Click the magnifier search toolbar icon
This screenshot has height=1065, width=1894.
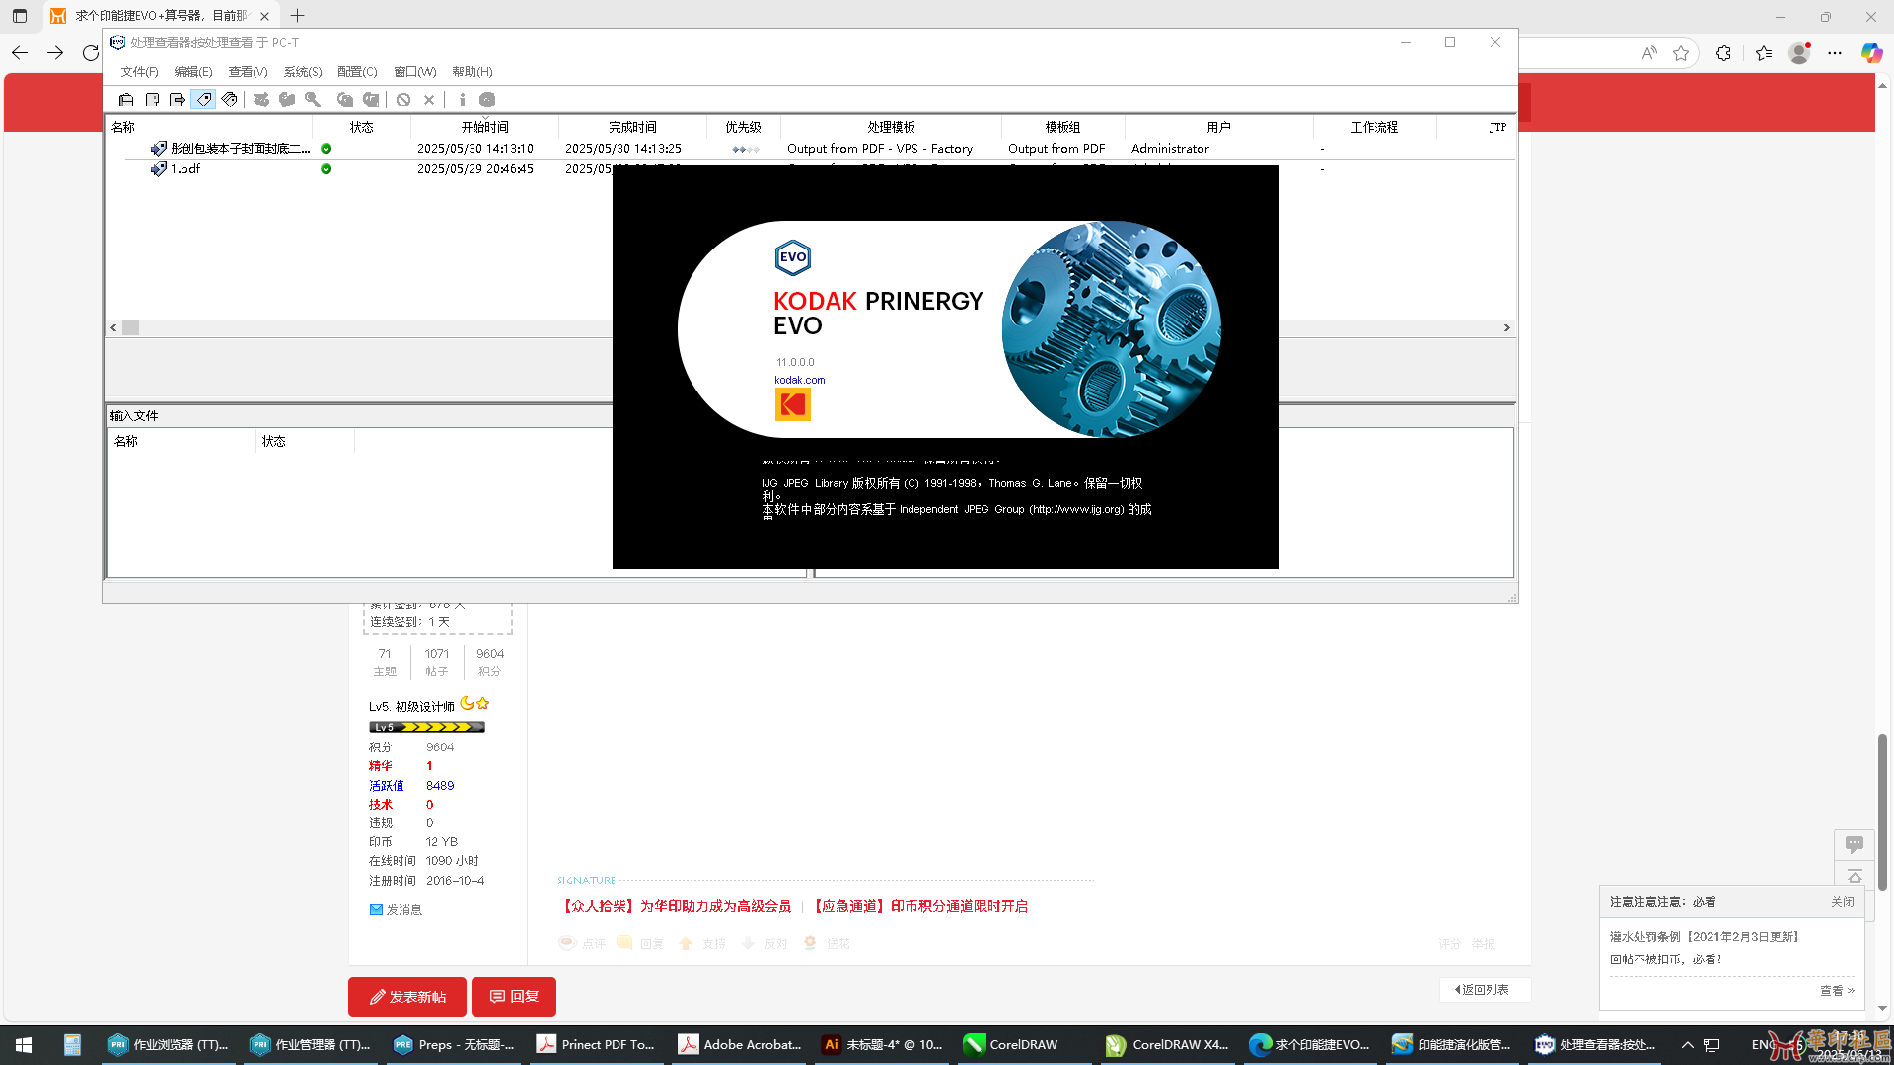click(x=313, y=100)
